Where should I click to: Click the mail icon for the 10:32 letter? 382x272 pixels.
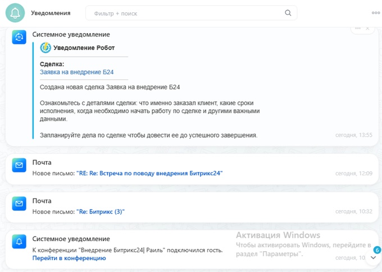[19, 203]
